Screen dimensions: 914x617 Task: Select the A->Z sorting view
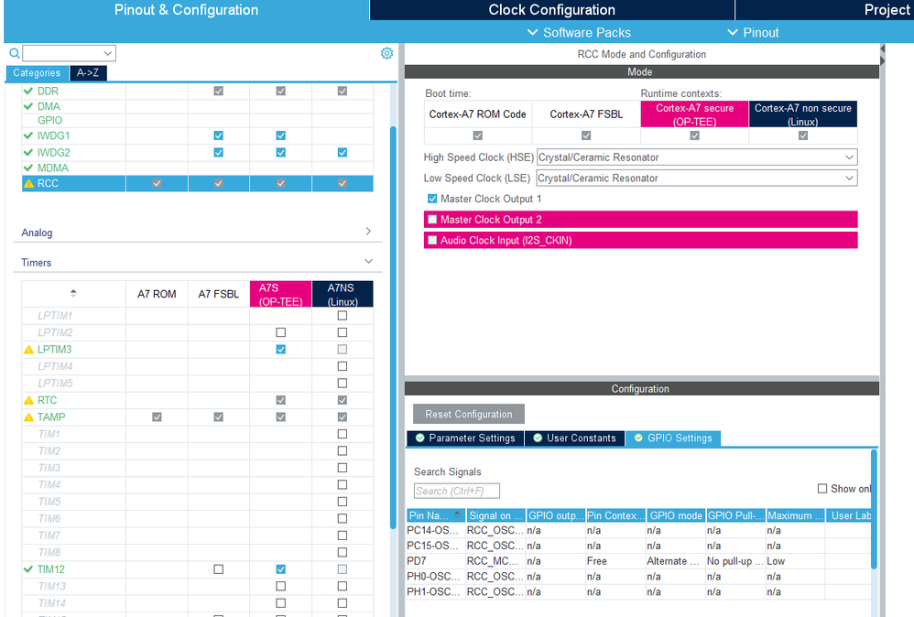(x=88, y=72)
